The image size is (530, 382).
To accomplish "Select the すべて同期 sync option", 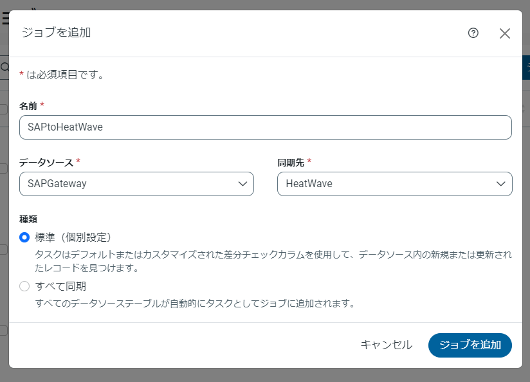I will point(24,286).
